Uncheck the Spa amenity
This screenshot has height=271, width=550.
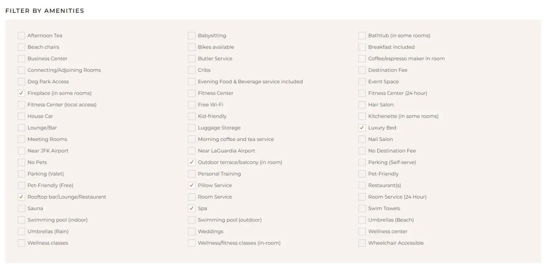click(192, 208)
